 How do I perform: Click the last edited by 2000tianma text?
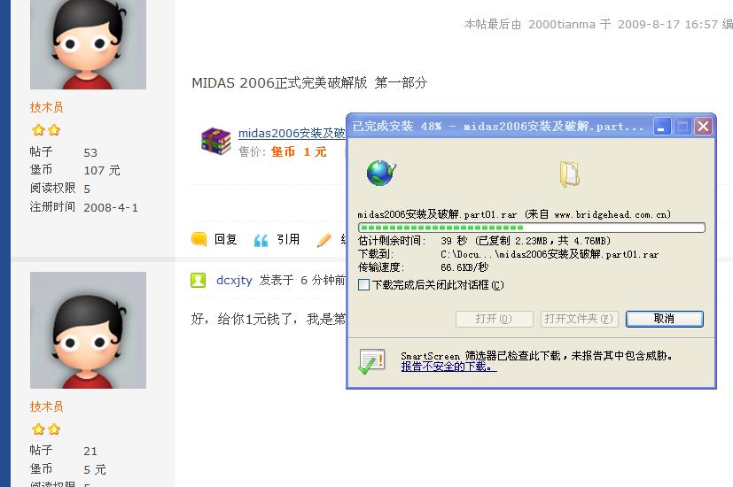[598, 24]
